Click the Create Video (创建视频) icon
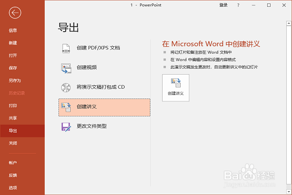The image size is (292, 195). [x=66, y=68]
